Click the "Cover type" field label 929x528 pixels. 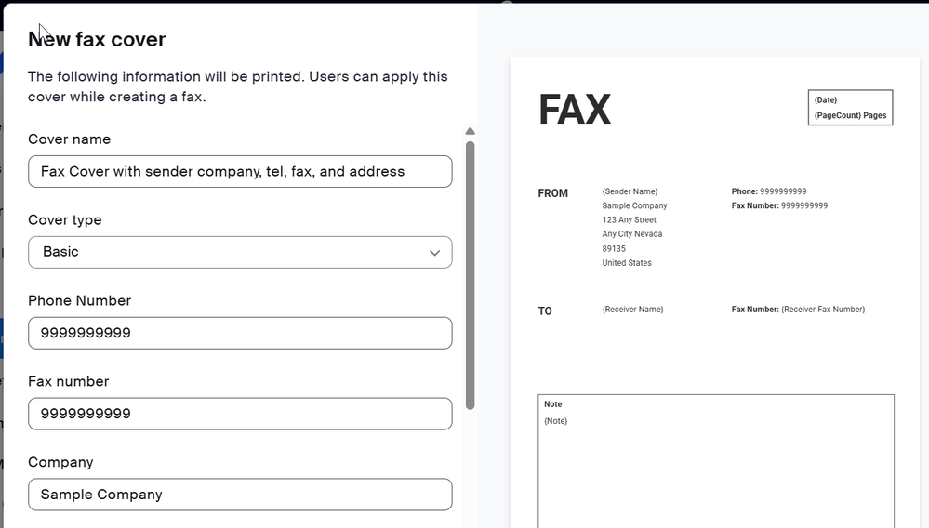pos(65,220)
